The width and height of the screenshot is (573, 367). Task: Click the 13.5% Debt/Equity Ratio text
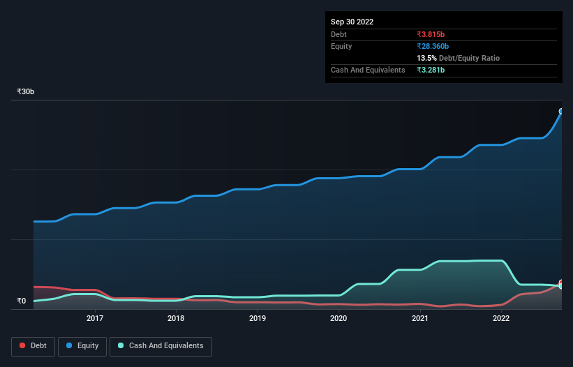coord(459,58)
